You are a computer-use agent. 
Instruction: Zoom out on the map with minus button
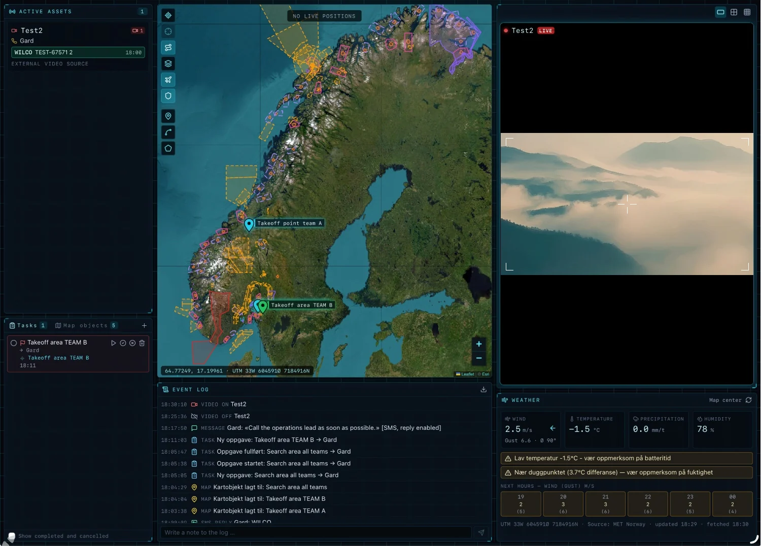479,358
